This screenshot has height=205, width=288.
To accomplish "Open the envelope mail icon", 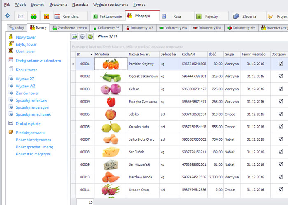I will pyautogui.click(x=21, y=16).
